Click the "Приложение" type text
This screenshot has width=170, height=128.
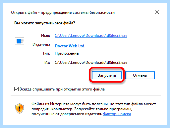[x=67, y=53]
